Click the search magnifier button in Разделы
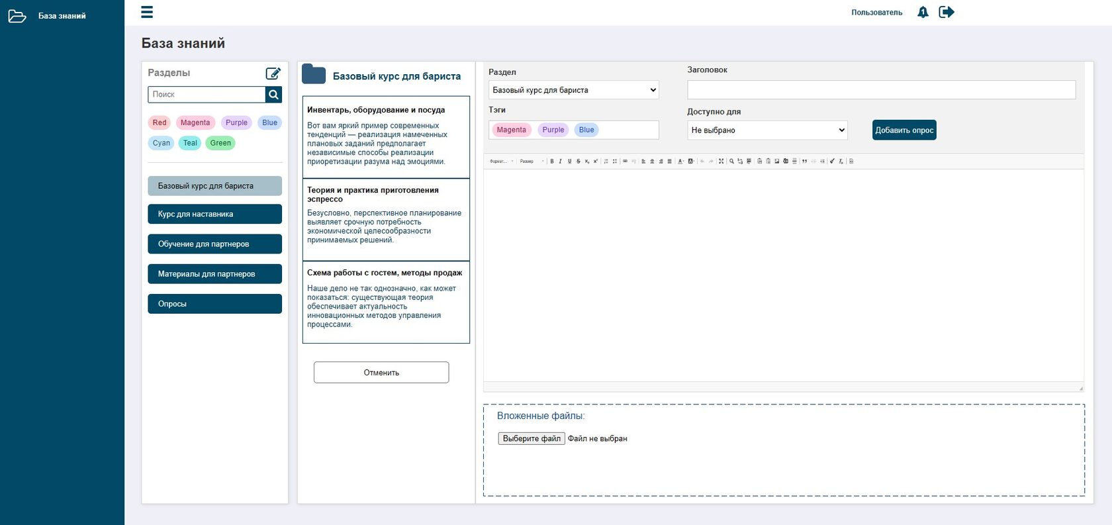 (274, 95)
